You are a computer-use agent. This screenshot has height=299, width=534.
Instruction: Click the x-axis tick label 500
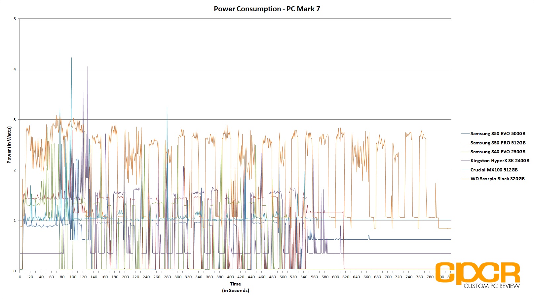pyautogui.click(x=283, y=277)
